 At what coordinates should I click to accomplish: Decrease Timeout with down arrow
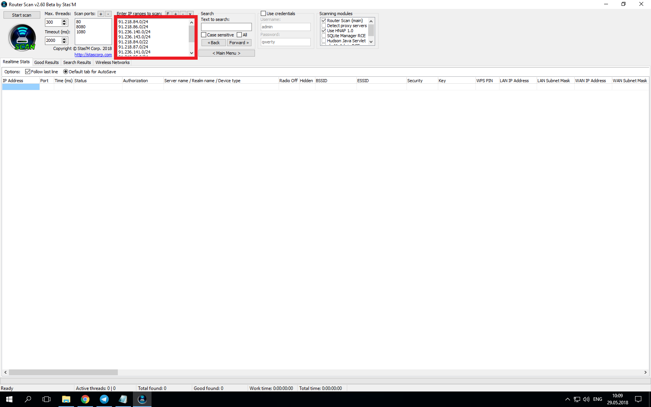(x=64, y=42)
